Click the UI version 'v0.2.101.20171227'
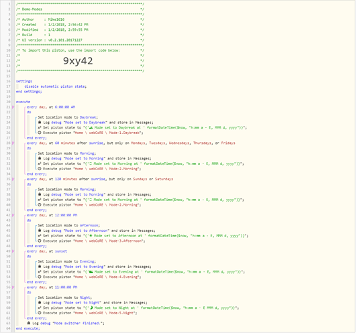 65,40
